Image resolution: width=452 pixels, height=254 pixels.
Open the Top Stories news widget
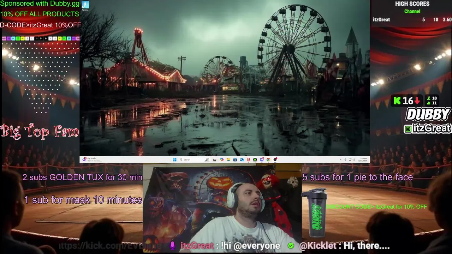tap(93, 159)
